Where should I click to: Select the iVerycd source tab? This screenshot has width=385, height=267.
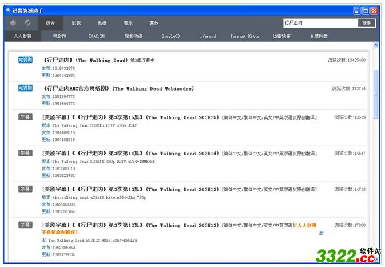208,36
